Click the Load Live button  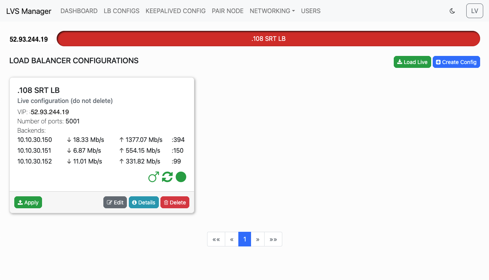[x=412, y=62]
